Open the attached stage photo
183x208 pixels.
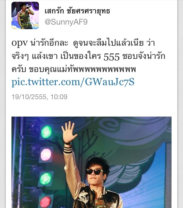coord(91,162)
